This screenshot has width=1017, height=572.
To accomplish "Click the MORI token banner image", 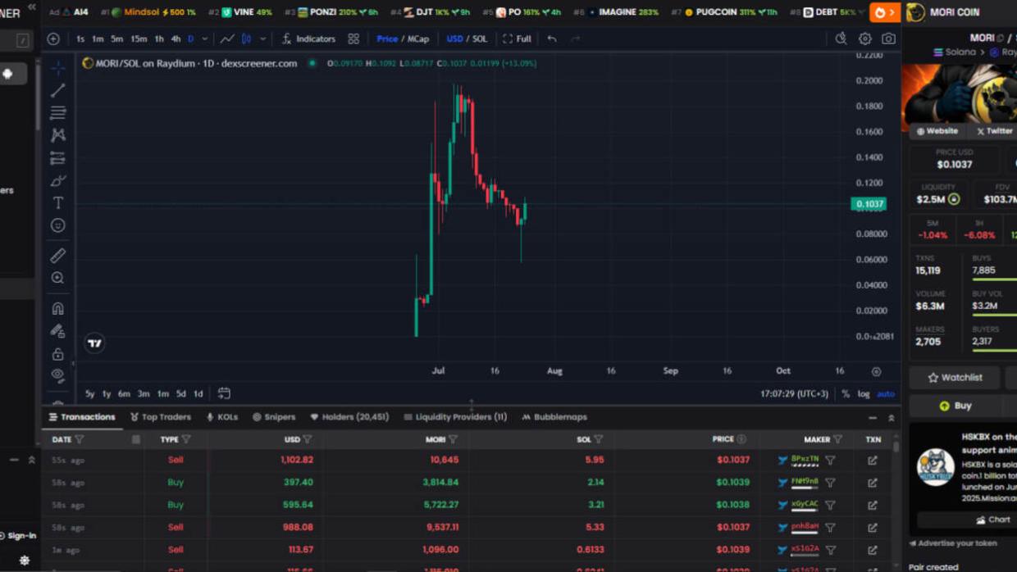I will (960, 93).
